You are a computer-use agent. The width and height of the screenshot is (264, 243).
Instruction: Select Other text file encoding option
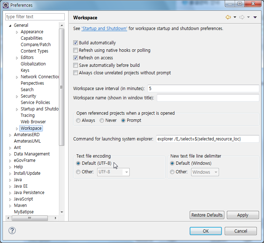[79, 172]
